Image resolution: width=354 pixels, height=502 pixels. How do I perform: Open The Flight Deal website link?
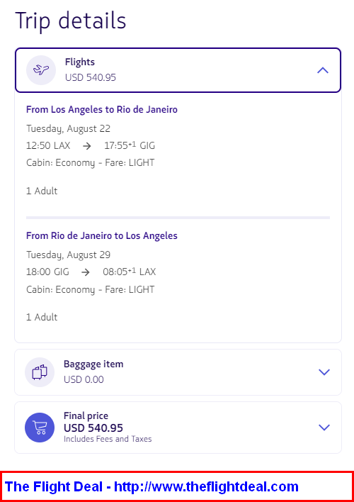(x=152, y=486)
